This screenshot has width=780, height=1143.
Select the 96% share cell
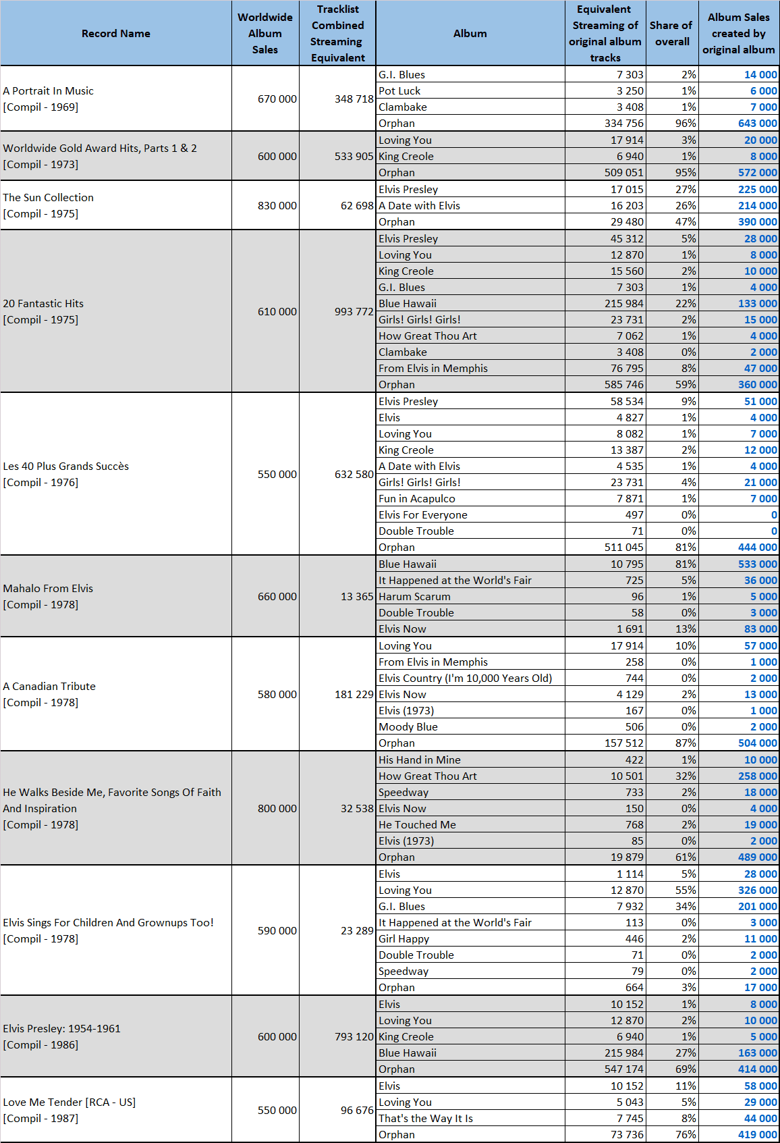[672, 123]
